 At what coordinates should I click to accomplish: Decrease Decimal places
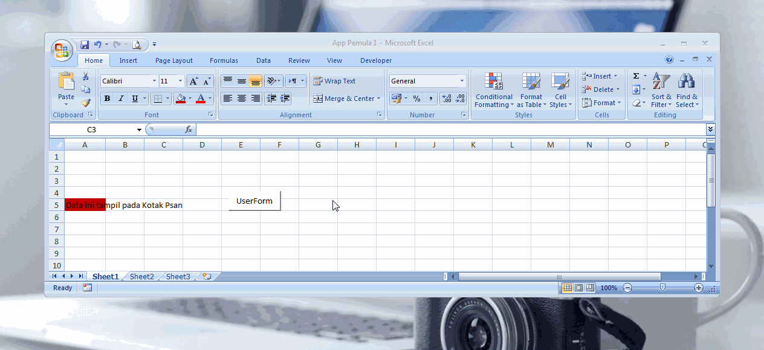click(x=461, y=99)
